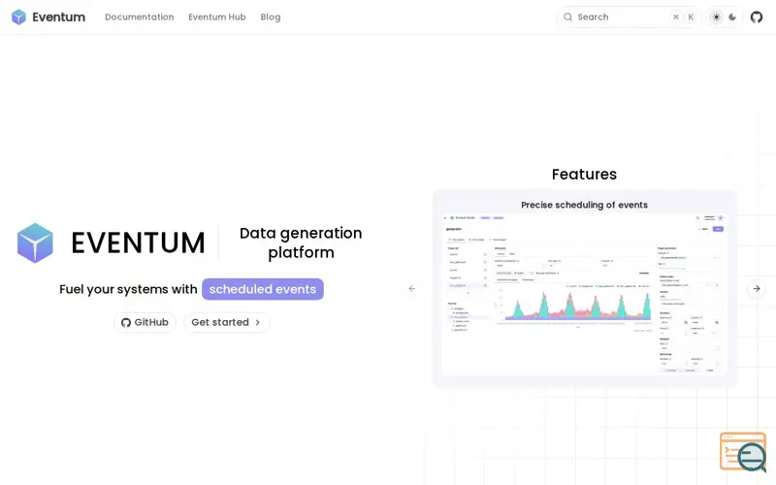Viewport: 776px width, 485px height.
Task: Click the 'scheduled events' highlighted badge
Action: point(262,289)
